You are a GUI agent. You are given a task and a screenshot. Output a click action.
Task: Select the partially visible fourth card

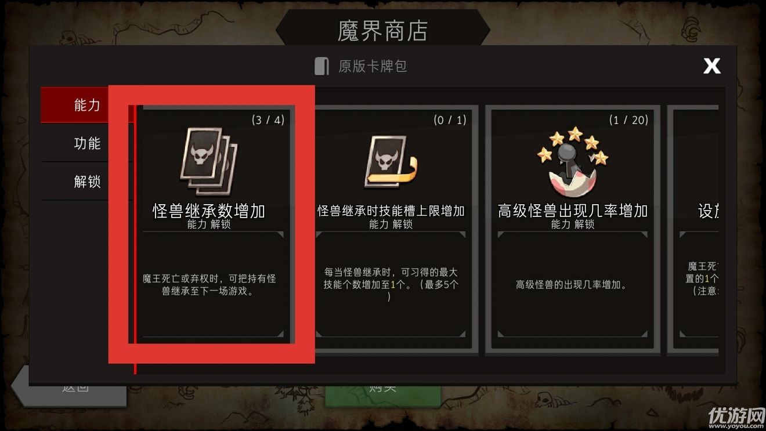pos(693,227)
